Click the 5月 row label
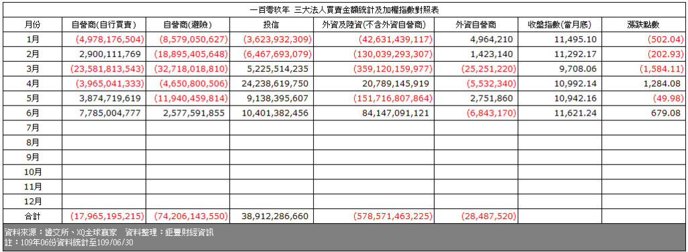 pyautogui.click(x=32, y=98)
